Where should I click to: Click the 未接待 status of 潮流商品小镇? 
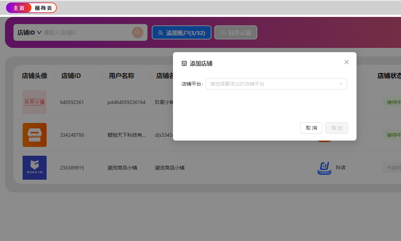pyautogui.click(x=393, y=168)
